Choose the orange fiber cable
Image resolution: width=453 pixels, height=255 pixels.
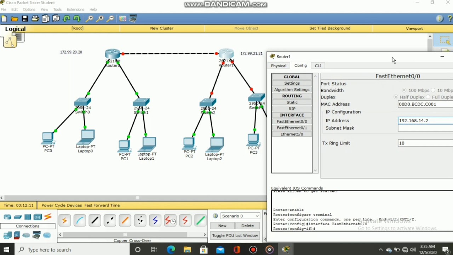(125, 221)
